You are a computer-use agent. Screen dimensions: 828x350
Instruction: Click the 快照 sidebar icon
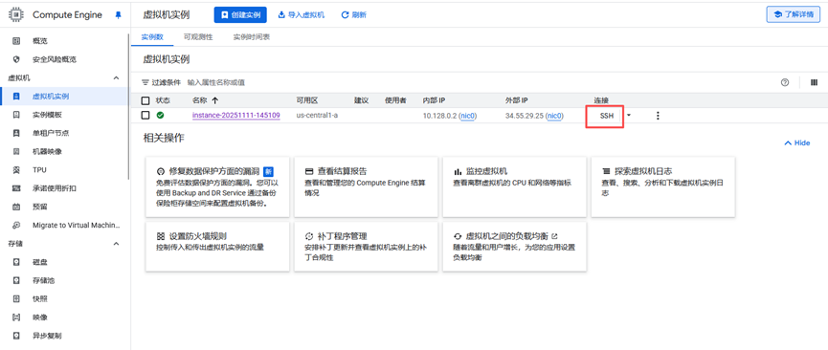click(16, 298)
